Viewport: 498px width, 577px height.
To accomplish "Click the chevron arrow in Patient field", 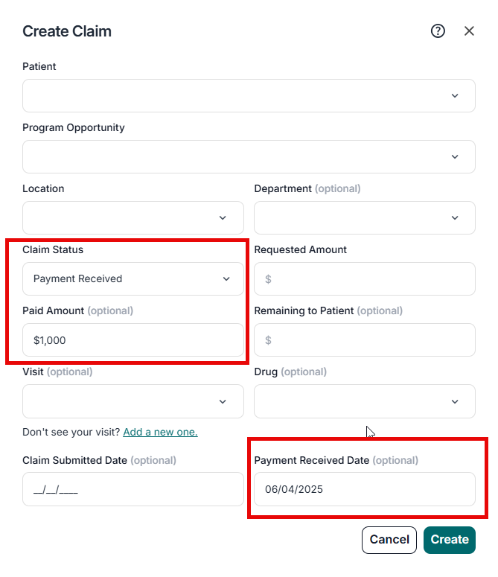I will pos(455,96).
